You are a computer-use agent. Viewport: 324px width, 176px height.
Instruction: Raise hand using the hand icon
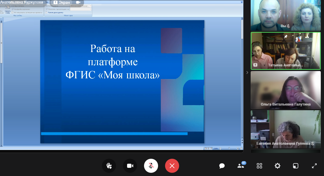point(109,166)
